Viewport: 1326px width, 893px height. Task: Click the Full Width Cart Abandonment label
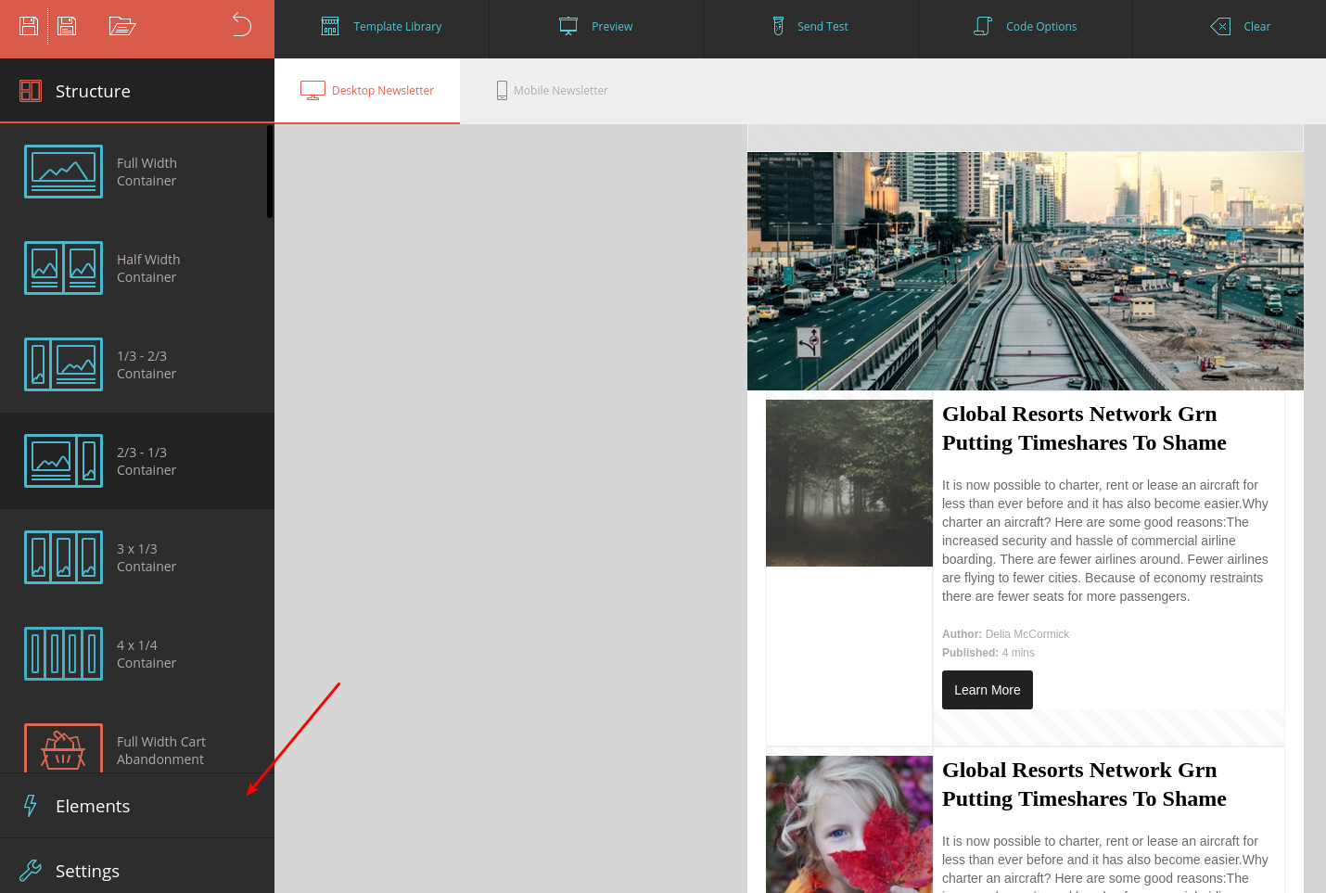click(161, 750)
